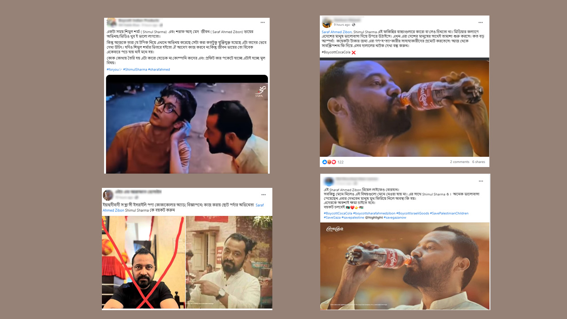Open the #sharafahmed hashtag
567x319 pixels.
(x=159, y=70)
